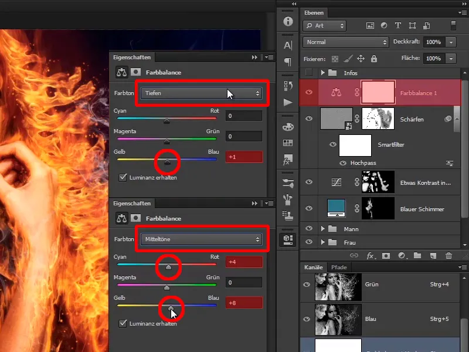
Task: Lock transparent pixels icon
Action: pos(335,59)
